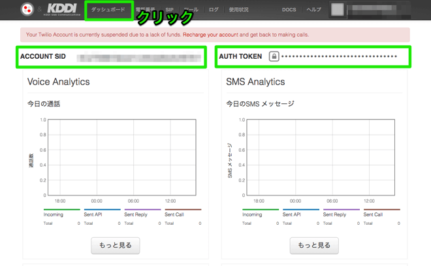Open the SIP menu item

(x=169, y=10)
